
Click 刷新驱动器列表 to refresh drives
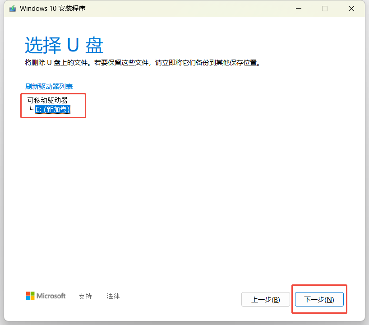(x=49, y=86)
